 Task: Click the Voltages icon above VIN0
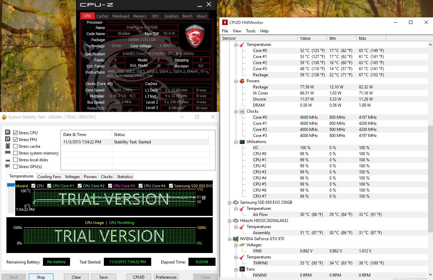tap(242, 245)
